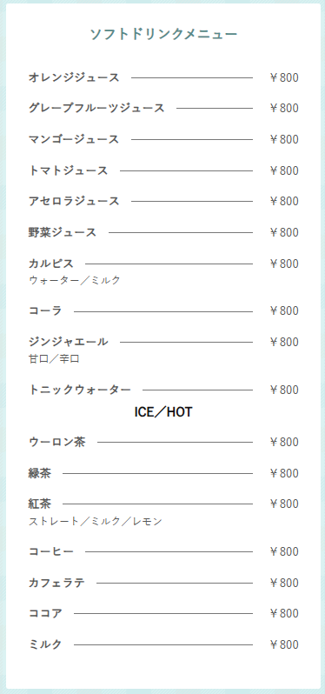Click the ココア price ￥800
Screen dimensions: 325x694
pyautogui.click(x=284, y=613)
